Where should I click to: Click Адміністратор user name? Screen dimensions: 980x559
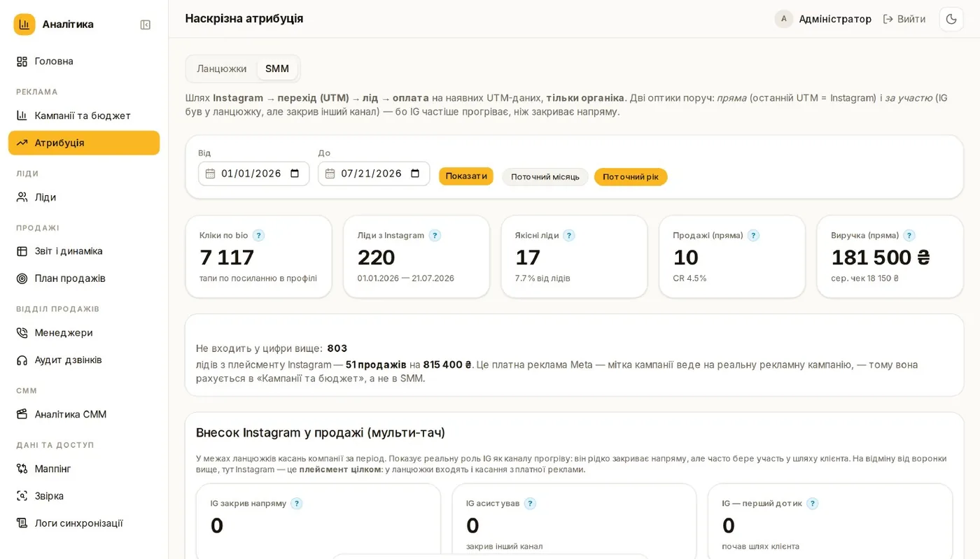[835, 19]
